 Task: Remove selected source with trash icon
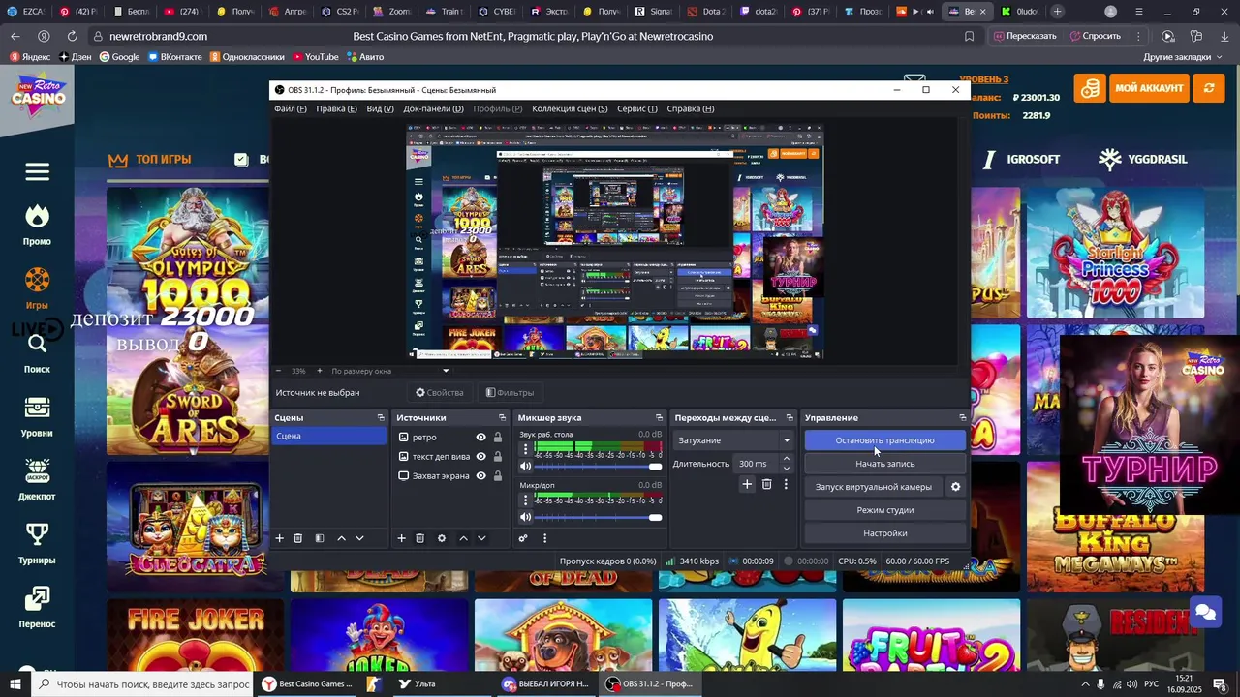pyautogui.click(x=420, y=538)
